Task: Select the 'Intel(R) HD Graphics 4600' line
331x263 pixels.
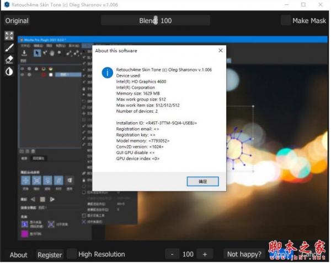Action: point(141,81)
